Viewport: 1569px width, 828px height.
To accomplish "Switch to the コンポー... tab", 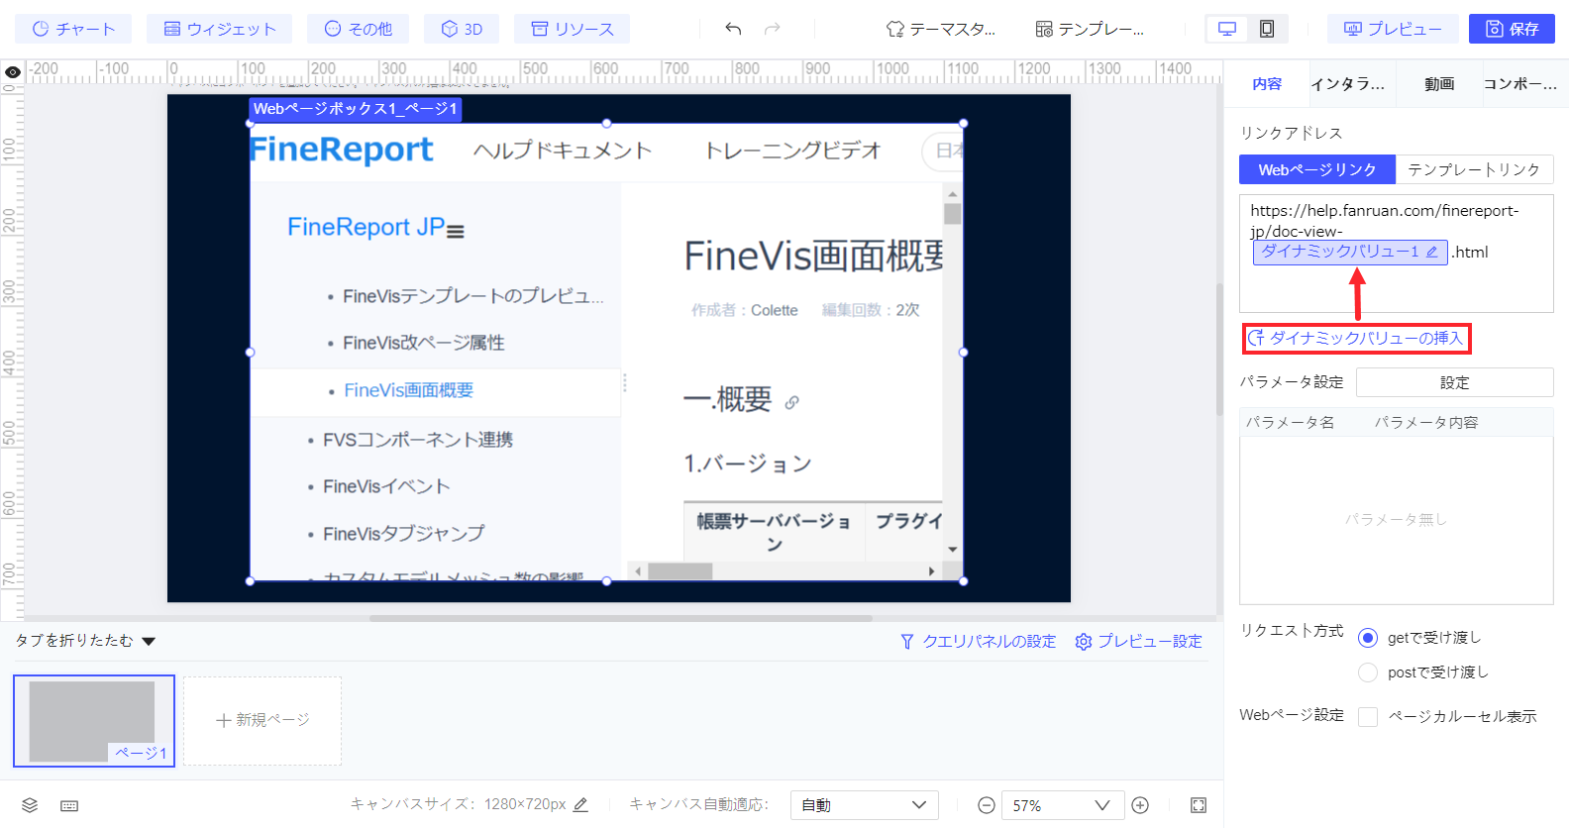I will point(1520,84).
